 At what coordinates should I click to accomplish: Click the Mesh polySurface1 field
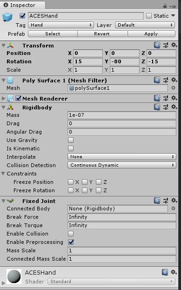(x=118, y=88)
